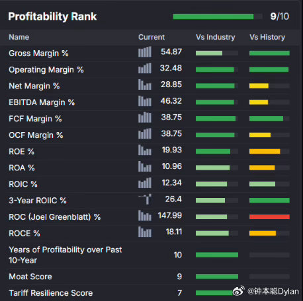This screenshot has width=303, height=301.
Task: Open the ROE % metric link
Action: (x=22, y=151)
